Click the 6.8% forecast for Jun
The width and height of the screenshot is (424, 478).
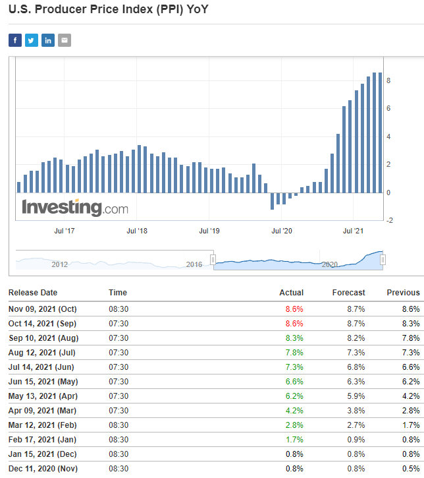356,367
